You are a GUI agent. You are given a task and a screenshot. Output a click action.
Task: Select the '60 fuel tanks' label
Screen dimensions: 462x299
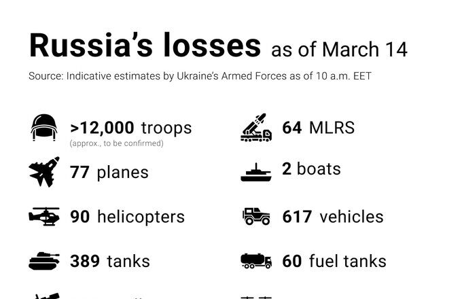pos(334,261)
